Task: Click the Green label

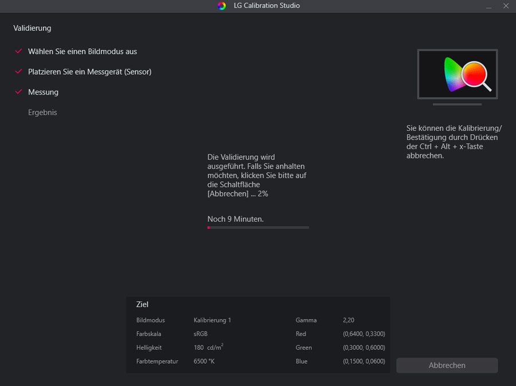Action: 304,348
